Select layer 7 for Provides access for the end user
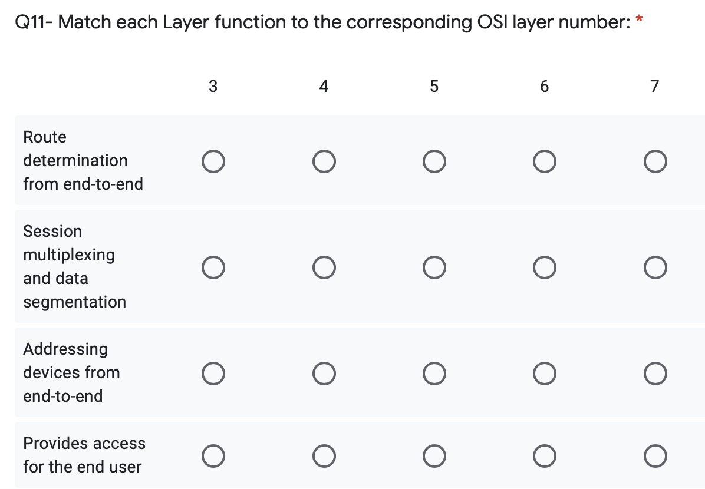The height and width of the screenshot is (489, 705). [655, 455]
